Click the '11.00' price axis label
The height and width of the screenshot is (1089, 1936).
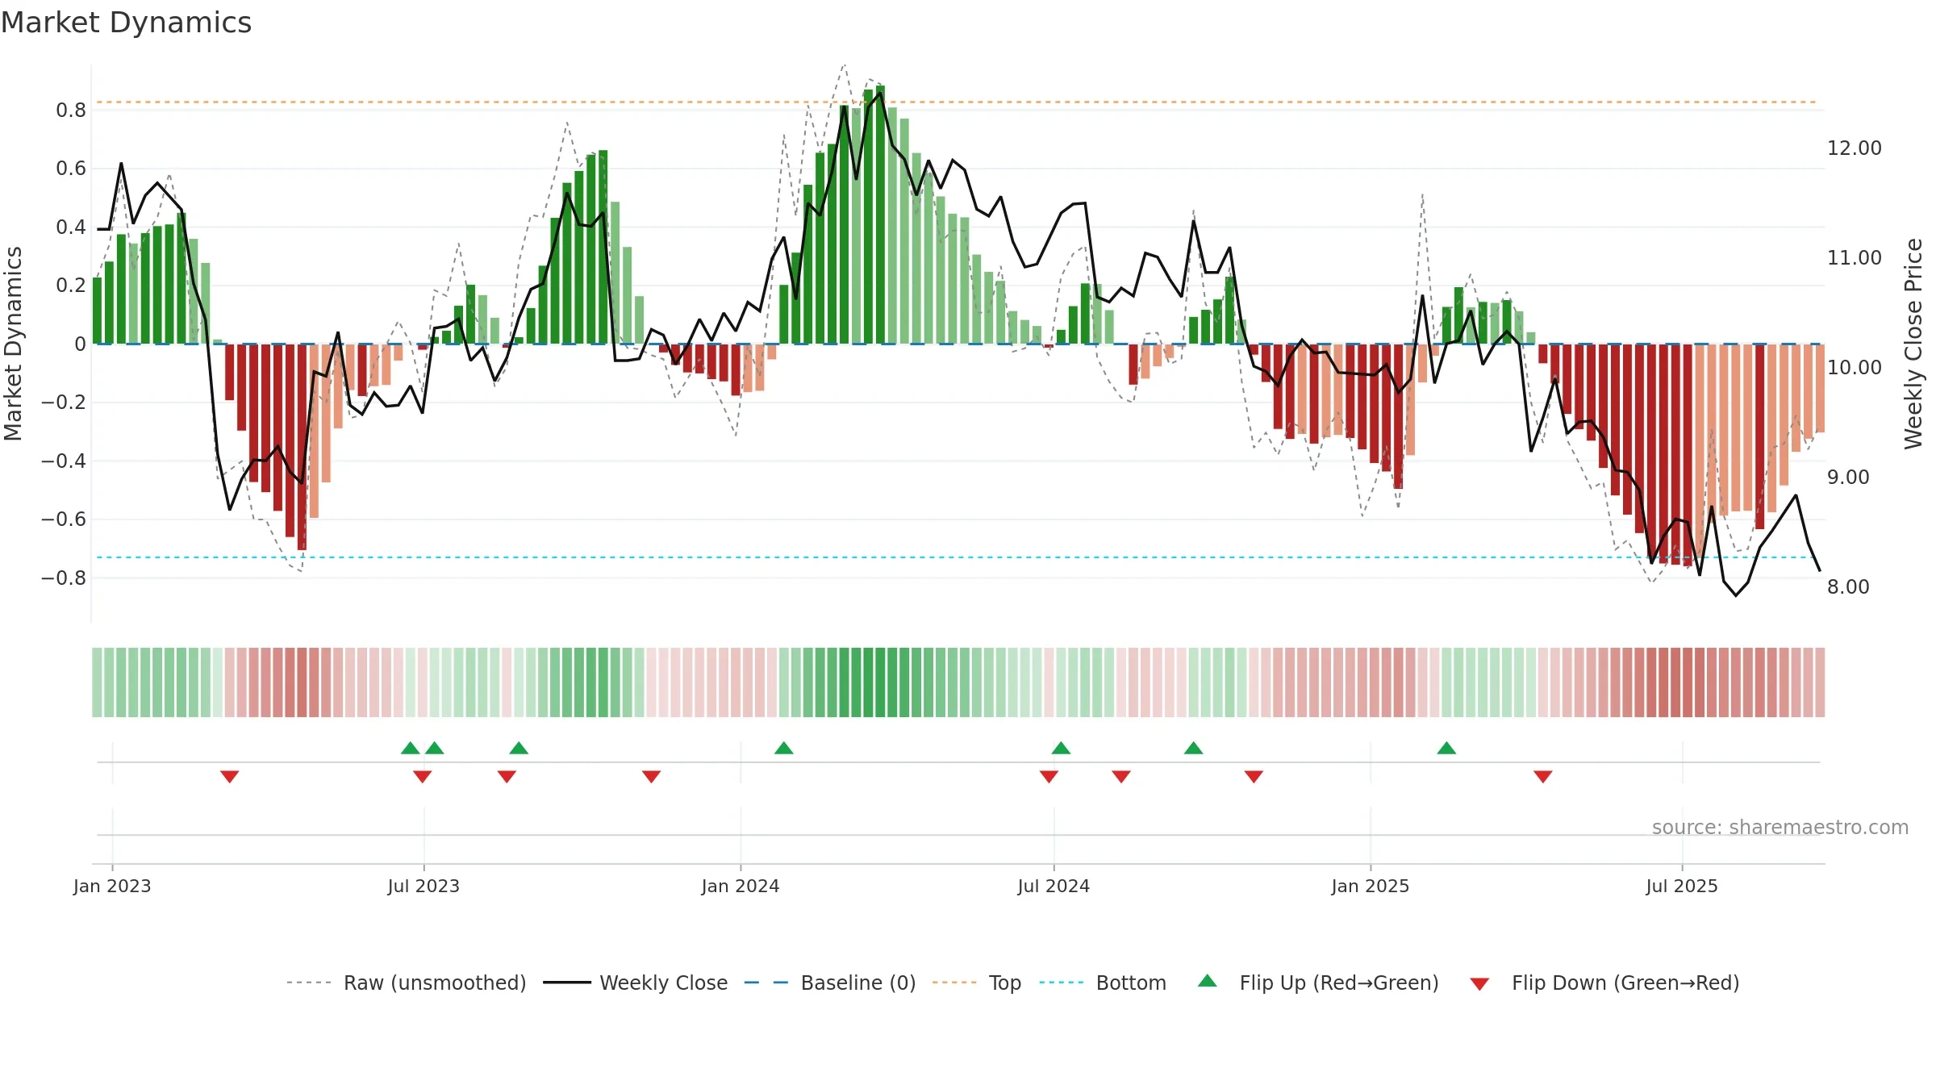(1855, 258)
